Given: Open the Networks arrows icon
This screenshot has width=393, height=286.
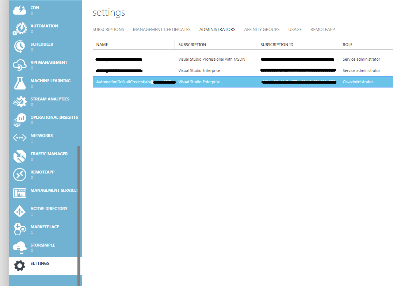Looking at the screenshot, I should pos(20,138).
